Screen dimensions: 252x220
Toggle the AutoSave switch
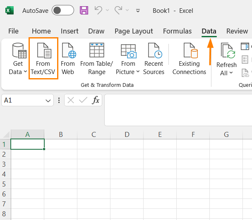point(62,10)
